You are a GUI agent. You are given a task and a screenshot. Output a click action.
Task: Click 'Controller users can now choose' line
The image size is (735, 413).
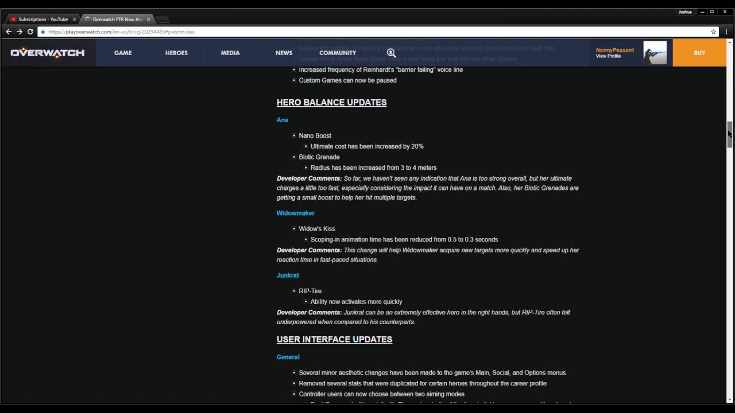[381, 394]
